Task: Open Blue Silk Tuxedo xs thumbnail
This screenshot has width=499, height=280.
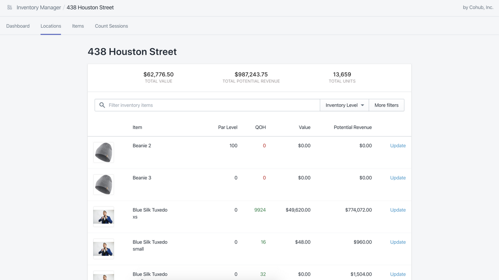Action: pyautogui.click(x=104, y=217)
